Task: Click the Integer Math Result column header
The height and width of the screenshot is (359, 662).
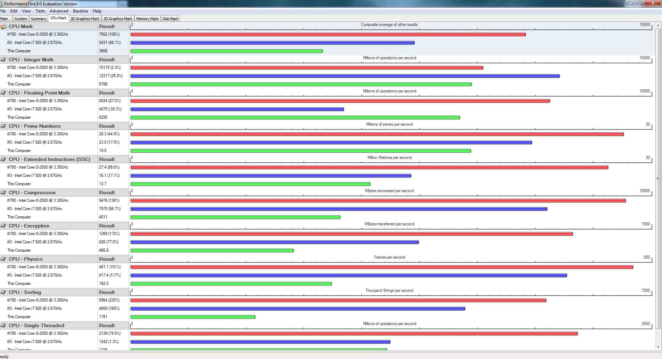Action: (x=113, y=60)
